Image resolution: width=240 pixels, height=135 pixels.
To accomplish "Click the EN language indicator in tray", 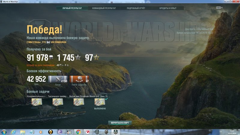I will [221, 132].
